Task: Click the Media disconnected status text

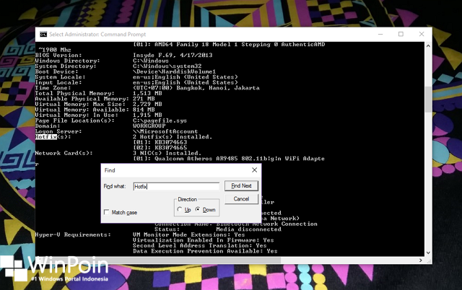Action: (x=248, y=229)
